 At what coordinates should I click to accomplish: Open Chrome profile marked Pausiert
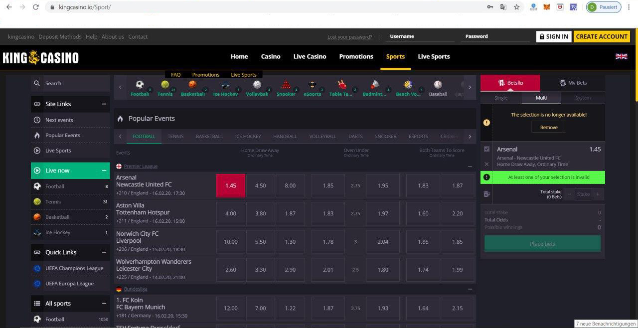[x=604, y=7]
